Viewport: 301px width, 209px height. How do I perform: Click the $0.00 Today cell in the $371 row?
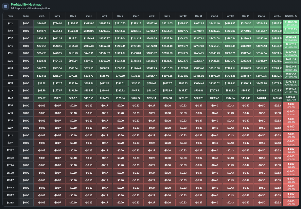pyautogui.click(x=26, y=23)
